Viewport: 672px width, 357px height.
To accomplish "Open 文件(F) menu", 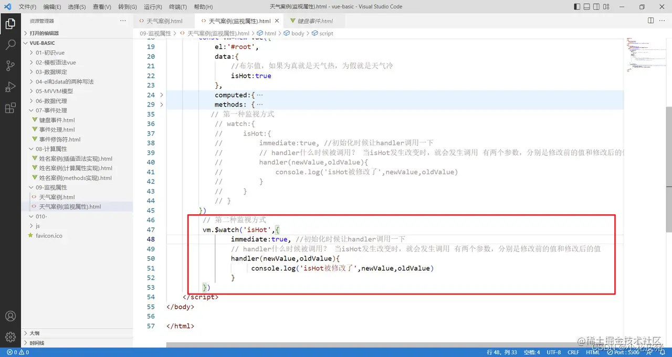I will (x=27, y=7).
